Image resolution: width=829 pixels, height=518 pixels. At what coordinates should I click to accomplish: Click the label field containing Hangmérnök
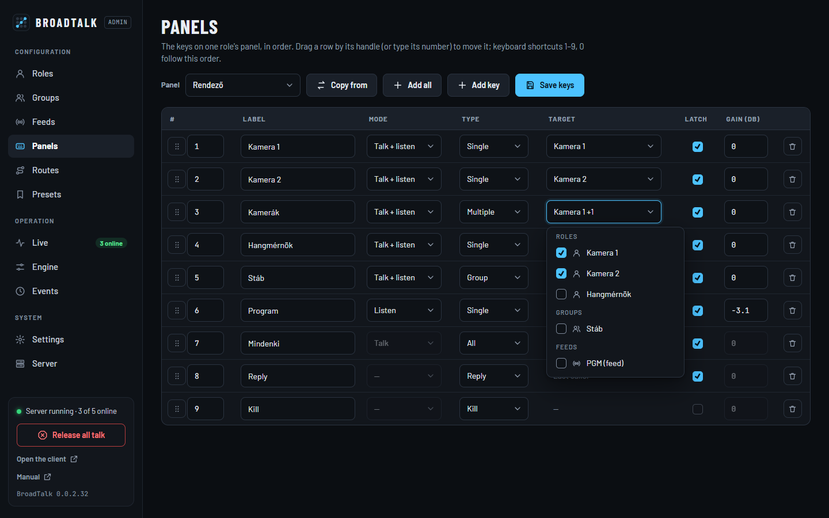click(x=298, y=245)
